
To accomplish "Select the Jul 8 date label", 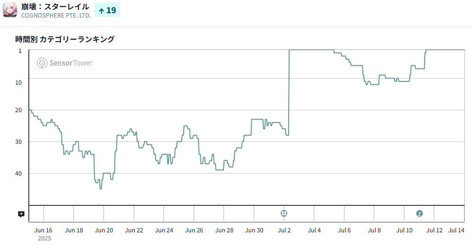I will pyautogui.click(x=374, y=230).
